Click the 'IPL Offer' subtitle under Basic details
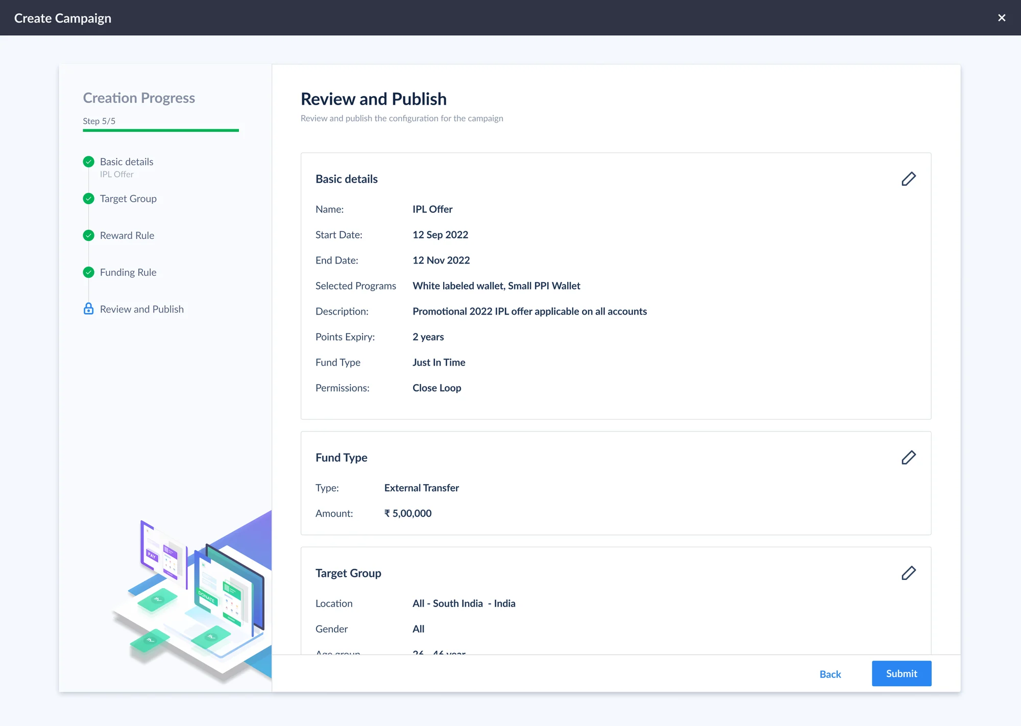This screenshot has width=1021, height=726. pyautogui.click(x=117, y=174)
